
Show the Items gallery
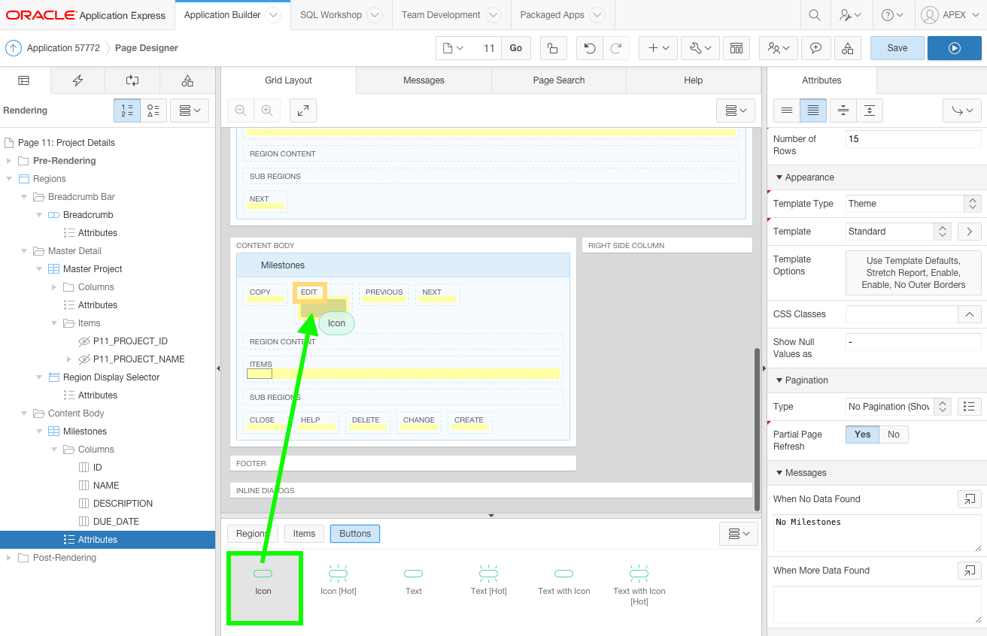point(304,534)
